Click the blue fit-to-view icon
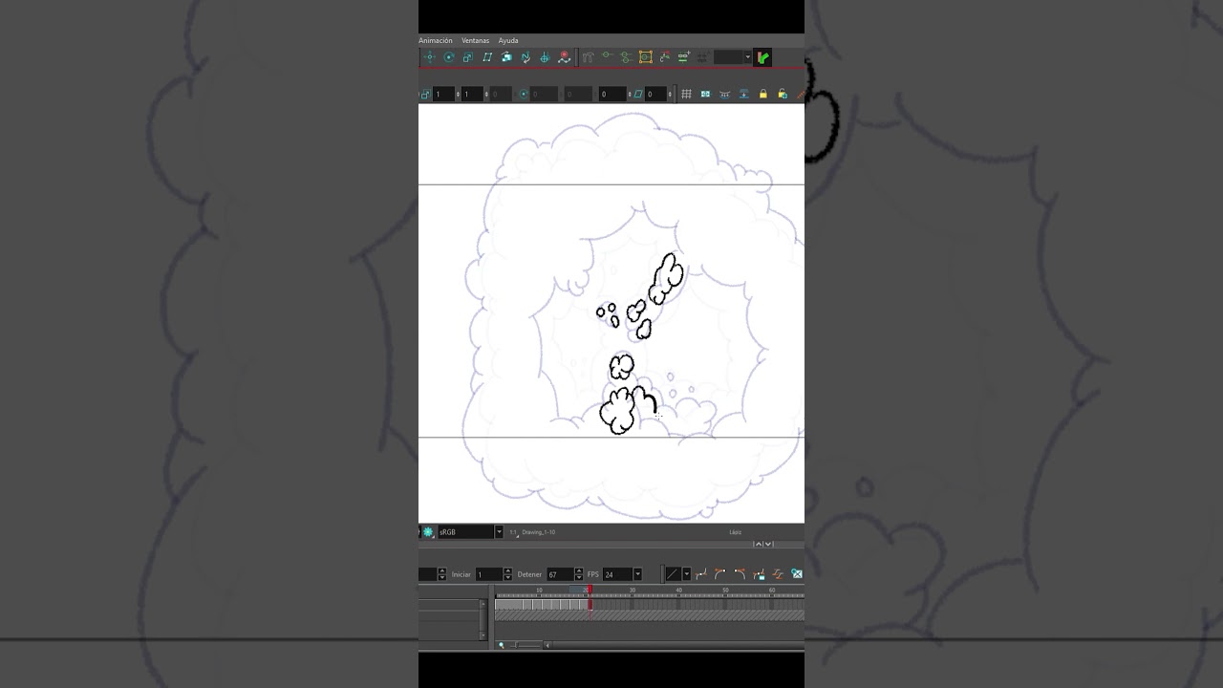Image resolution: width=1223 pixels, height=688 pixels. tap(706, 94)
